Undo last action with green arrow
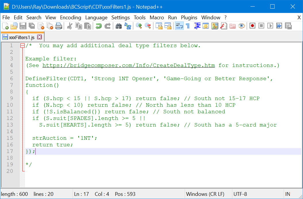 pos(99,26)
